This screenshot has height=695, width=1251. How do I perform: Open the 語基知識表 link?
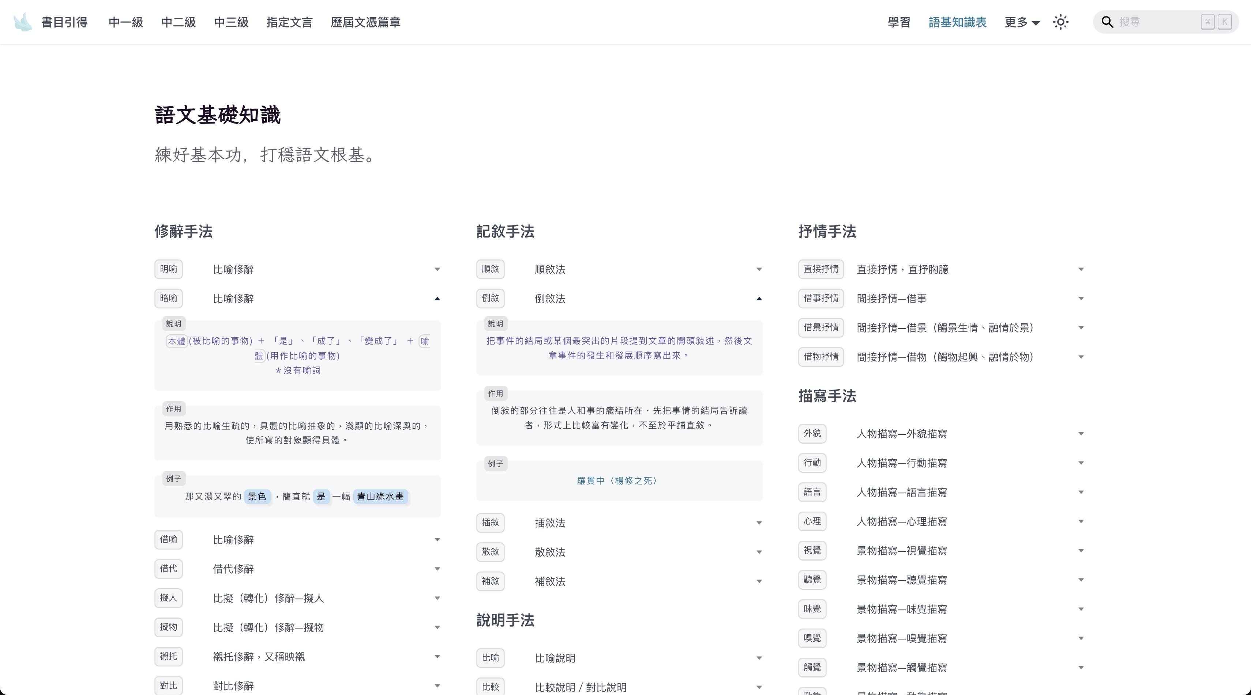coord(957,22)
